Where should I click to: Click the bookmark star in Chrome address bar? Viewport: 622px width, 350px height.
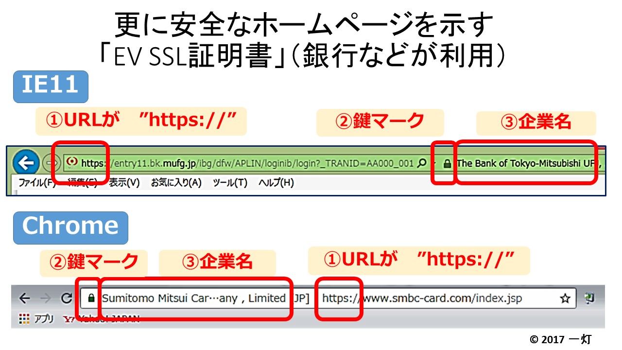click(565, 298)
